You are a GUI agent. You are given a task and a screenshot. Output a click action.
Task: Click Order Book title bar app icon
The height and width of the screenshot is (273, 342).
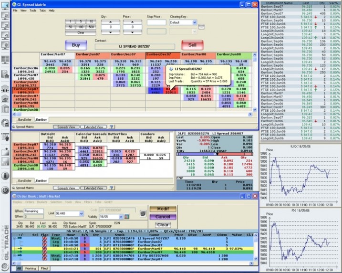[x=14, y=196]
